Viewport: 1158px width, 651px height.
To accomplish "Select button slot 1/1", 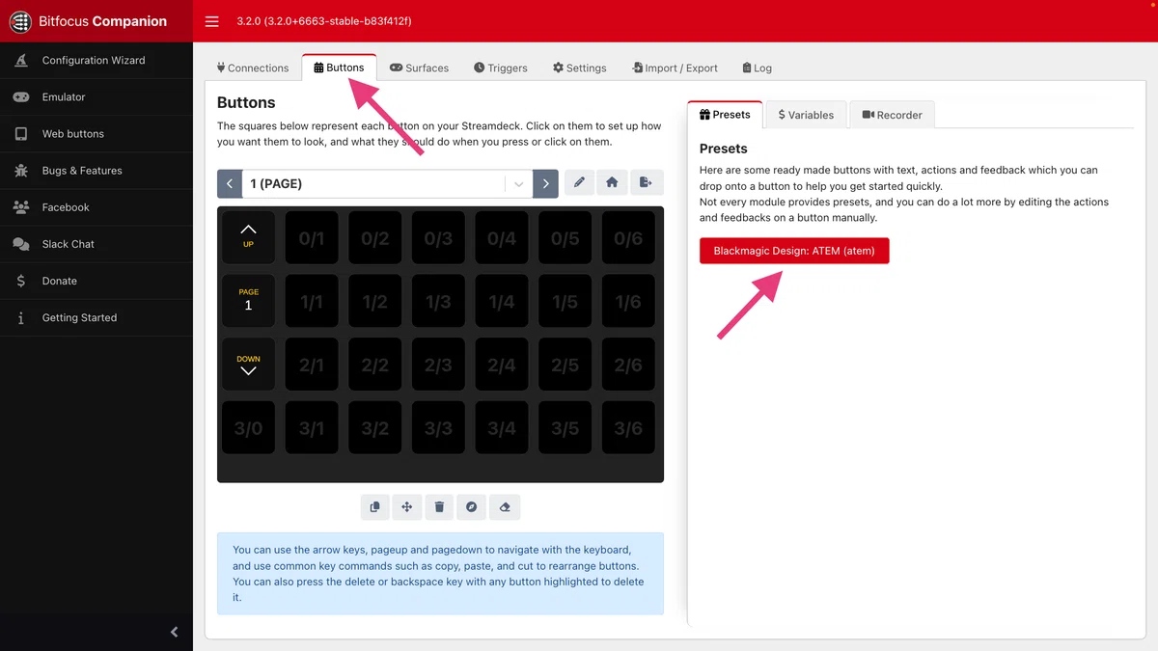I will point(312,300).
